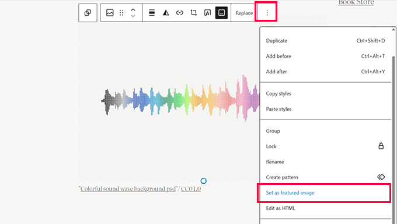This screenshot has height=224, width=397.
Task: Open the CC0 1.0 license link
Action: (x=191, y=189)
